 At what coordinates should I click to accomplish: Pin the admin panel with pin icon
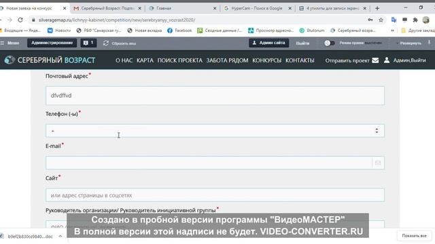(x=429, y=43)
